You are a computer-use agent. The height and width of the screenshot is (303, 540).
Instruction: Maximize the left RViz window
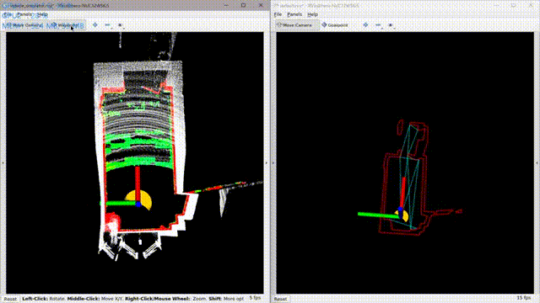[x=244, y=5]
